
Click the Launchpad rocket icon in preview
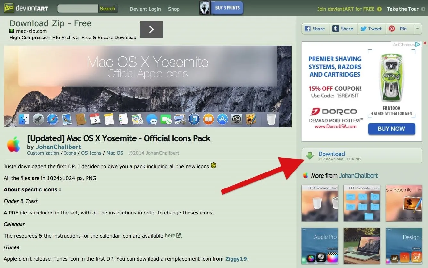38,120
